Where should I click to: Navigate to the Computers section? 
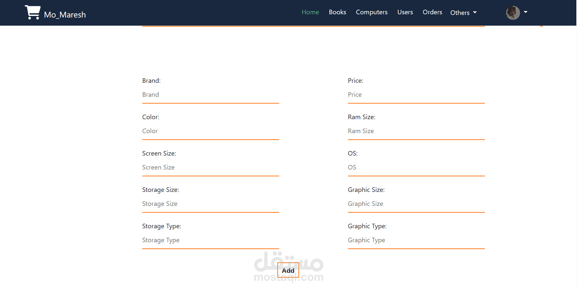pos(371,12)
